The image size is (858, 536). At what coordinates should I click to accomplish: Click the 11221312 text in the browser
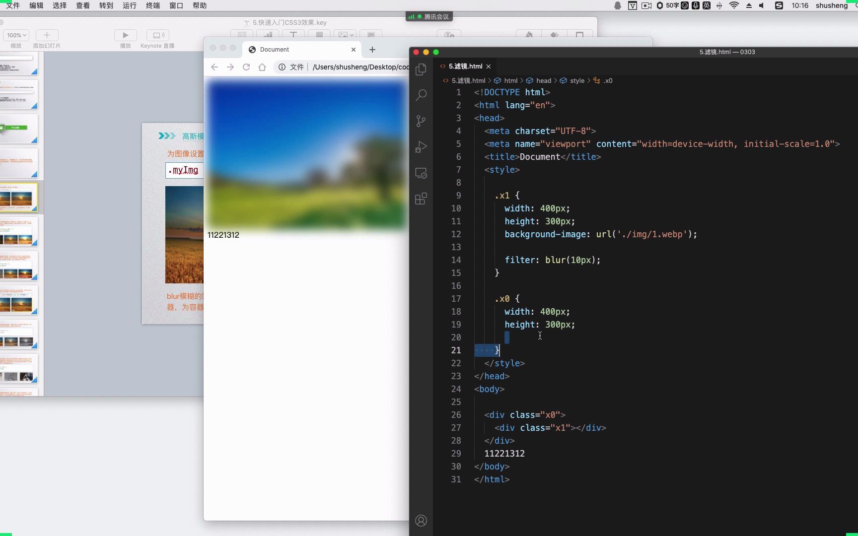pos(223,235)
